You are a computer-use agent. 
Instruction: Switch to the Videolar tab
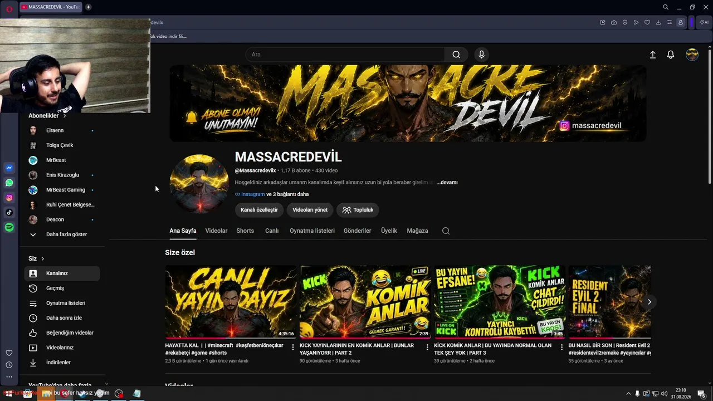point(216,231)
